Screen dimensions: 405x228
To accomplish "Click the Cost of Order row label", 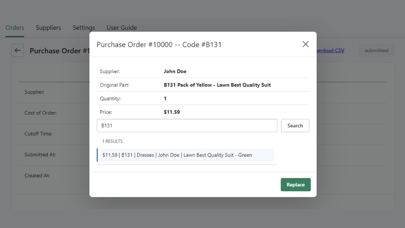I will [x=40, y=113].
